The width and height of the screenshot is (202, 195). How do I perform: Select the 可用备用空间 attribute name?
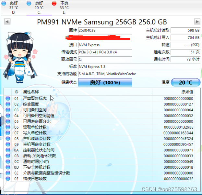pyautogui.click(x=35, y=110)
